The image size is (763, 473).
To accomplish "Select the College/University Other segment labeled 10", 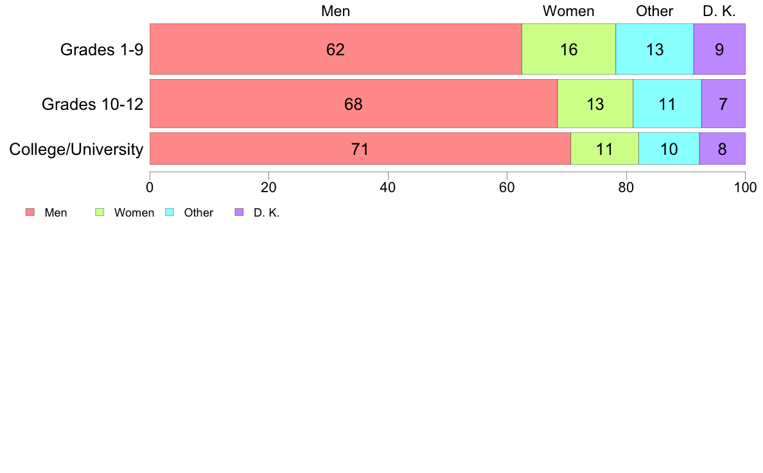I will (669, 148).
